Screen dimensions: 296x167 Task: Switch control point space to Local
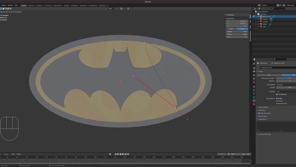click(242, 29)
